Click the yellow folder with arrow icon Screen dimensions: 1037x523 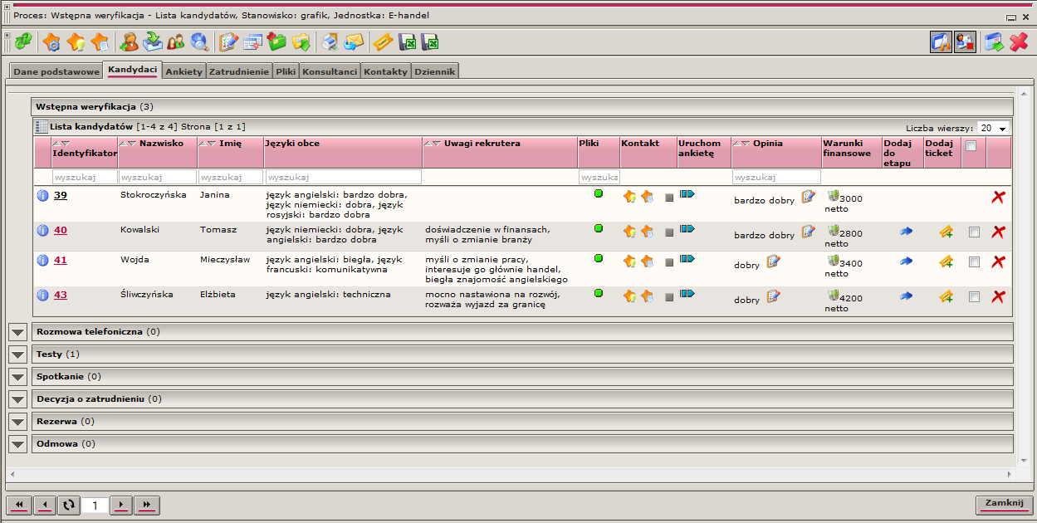pos(301,42)
